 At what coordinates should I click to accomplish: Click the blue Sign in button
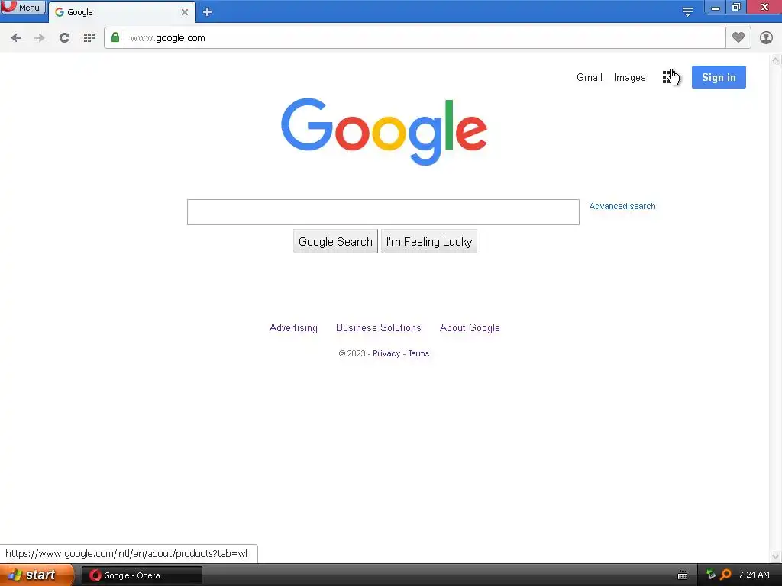719,77
